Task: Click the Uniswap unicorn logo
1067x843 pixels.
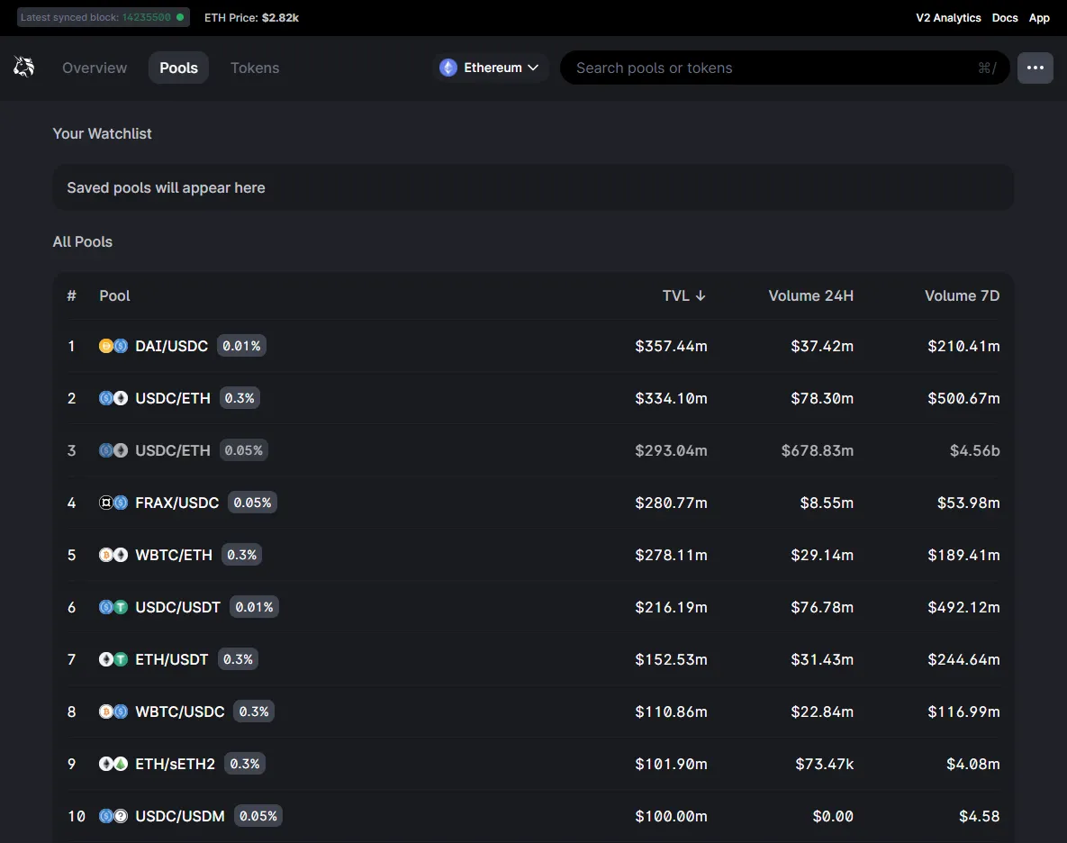Action: [23, 67]
